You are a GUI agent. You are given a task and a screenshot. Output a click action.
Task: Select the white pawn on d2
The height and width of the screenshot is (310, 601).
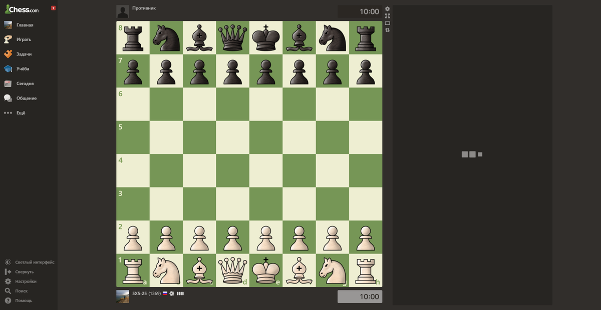click(x=232, y=237)
